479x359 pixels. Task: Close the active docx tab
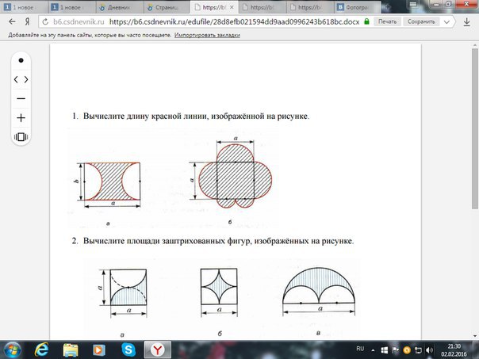point(232,7)
